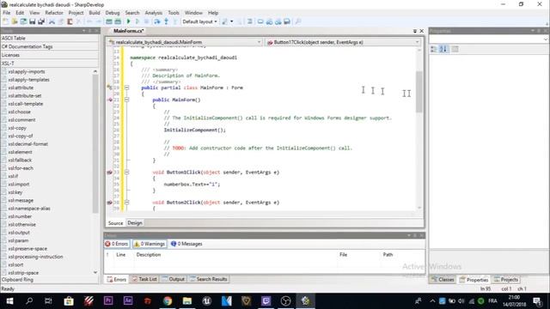Open the Search Results tab
Screen dimensions: 550x309
[x=209, y=279]
